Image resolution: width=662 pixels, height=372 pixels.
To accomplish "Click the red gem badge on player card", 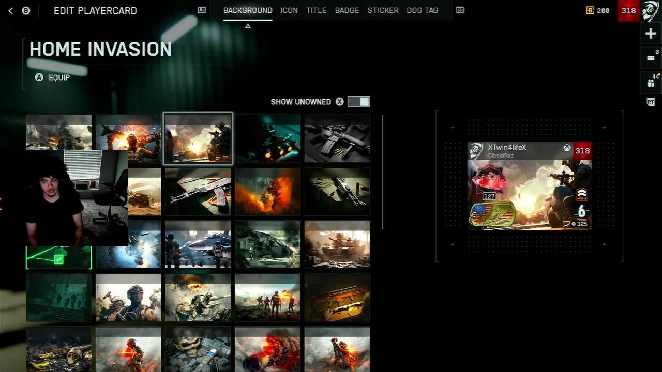I will (x=489, y=178).
